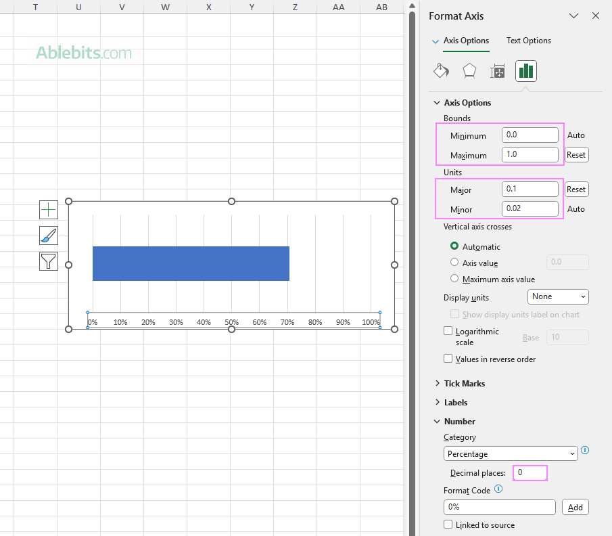Switch to the Text Options tab

pyautogui.click(x=528, y=41)
